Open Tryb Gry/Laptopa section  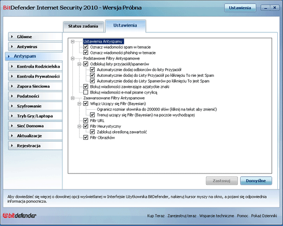(35, 116)
